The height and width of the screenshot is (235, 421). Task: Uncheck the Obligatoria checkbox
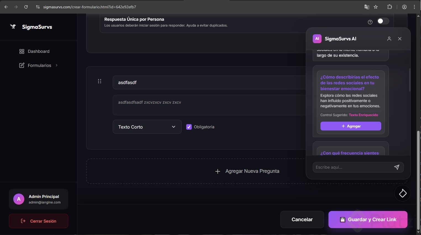click(x=189, y=127)
